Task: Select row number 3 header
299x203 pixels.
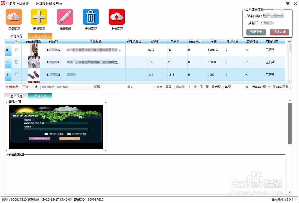Action: [x=8, y=74]
